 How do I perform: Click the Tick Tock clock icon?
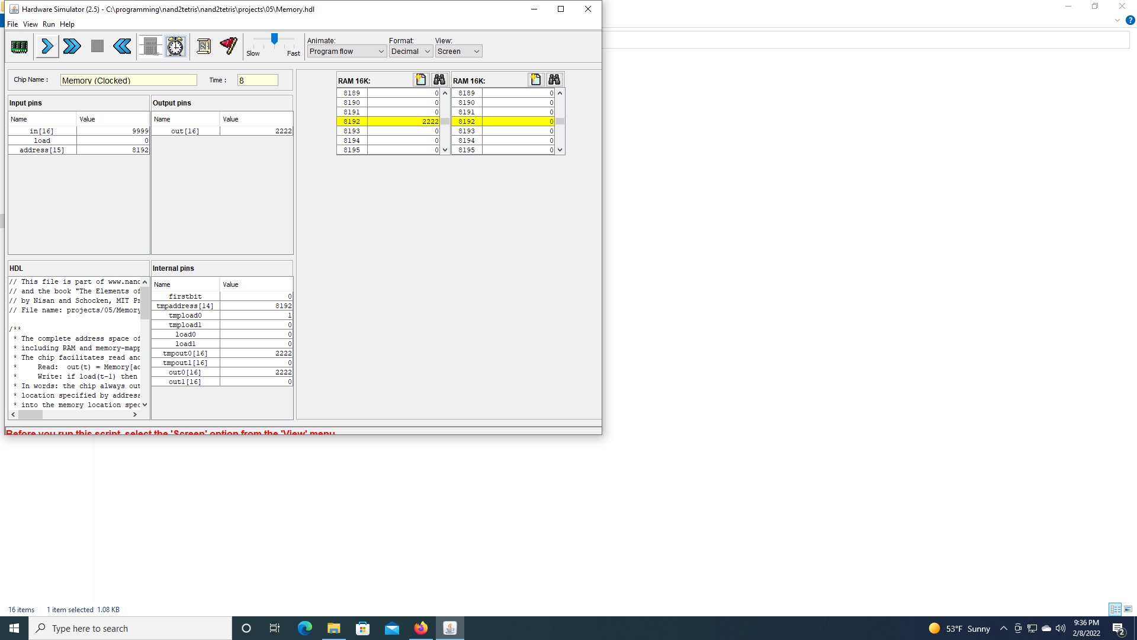(x=175, y=46)
